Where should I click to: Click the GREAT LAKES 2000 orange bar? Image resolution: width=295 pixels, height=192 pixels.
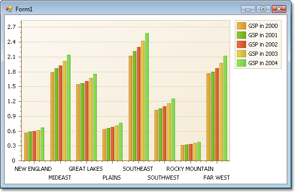78,123
